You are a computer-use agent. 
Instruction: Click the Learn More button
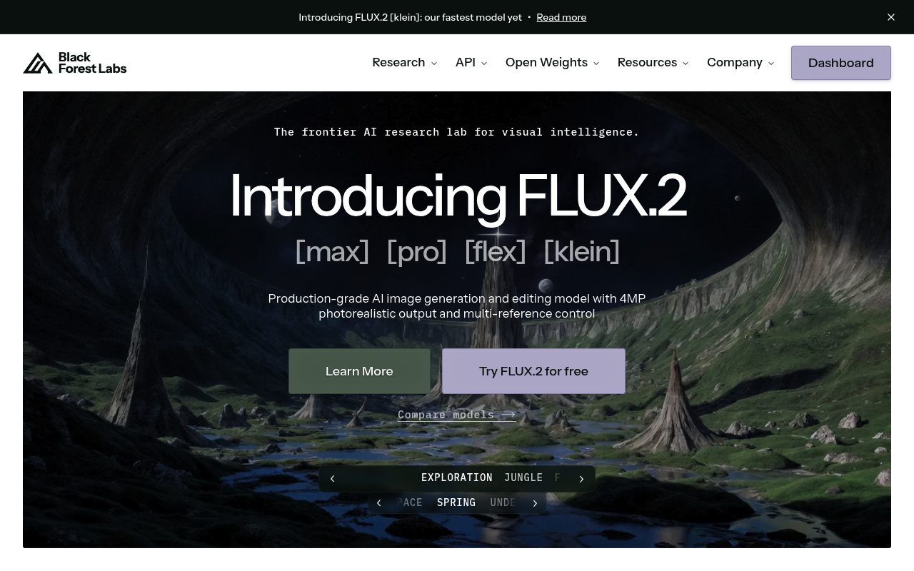point(359,371)
